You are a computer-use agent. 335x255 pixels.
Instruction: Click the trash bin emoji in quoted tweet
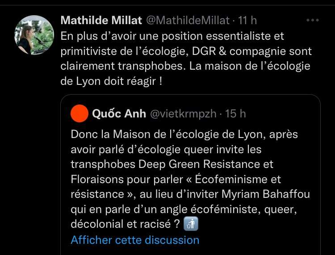191,224
